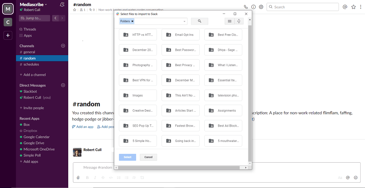Insert a bulleted list in composer
The height and width of the screenshot is (188, 365).
click(127, 178)
